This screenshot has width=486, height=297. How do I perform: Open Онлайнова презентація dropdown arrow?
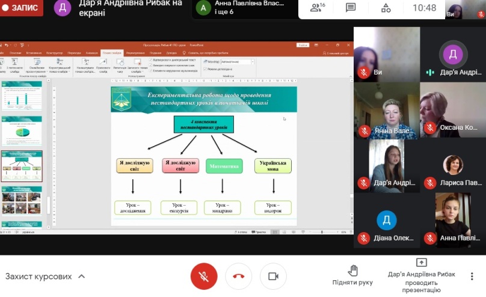pos(47,72)
